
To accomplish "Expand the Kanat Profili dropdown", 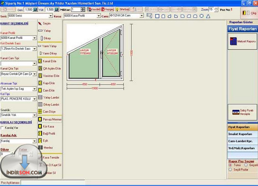I will point(35,38).
